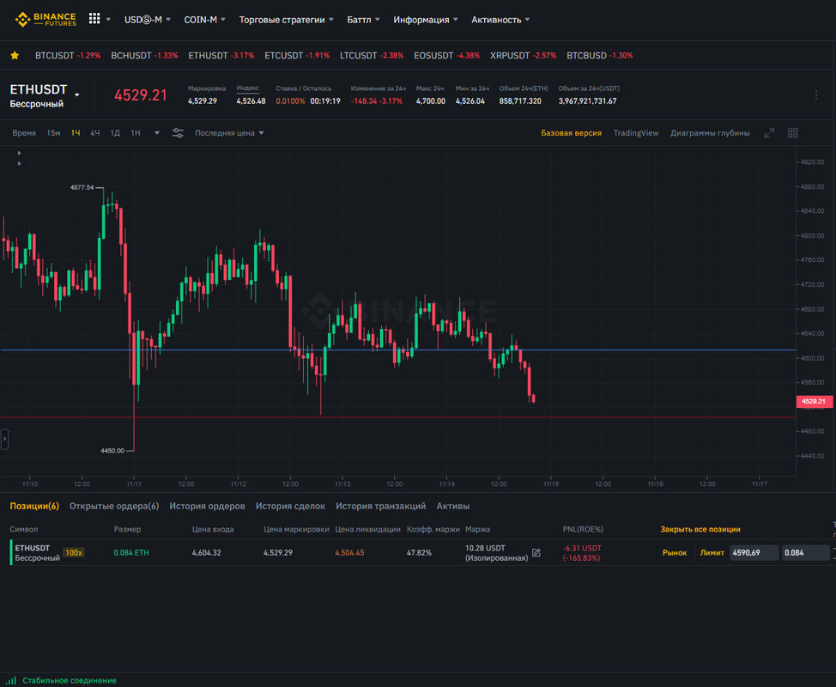
Task: Select EOSUSDT in favorites ticker bar
Action: 447,56
